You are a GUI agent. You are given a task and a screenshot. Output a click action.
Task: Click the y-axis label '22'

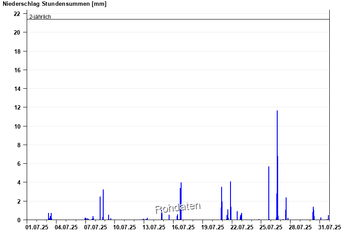tap(17, 14)
